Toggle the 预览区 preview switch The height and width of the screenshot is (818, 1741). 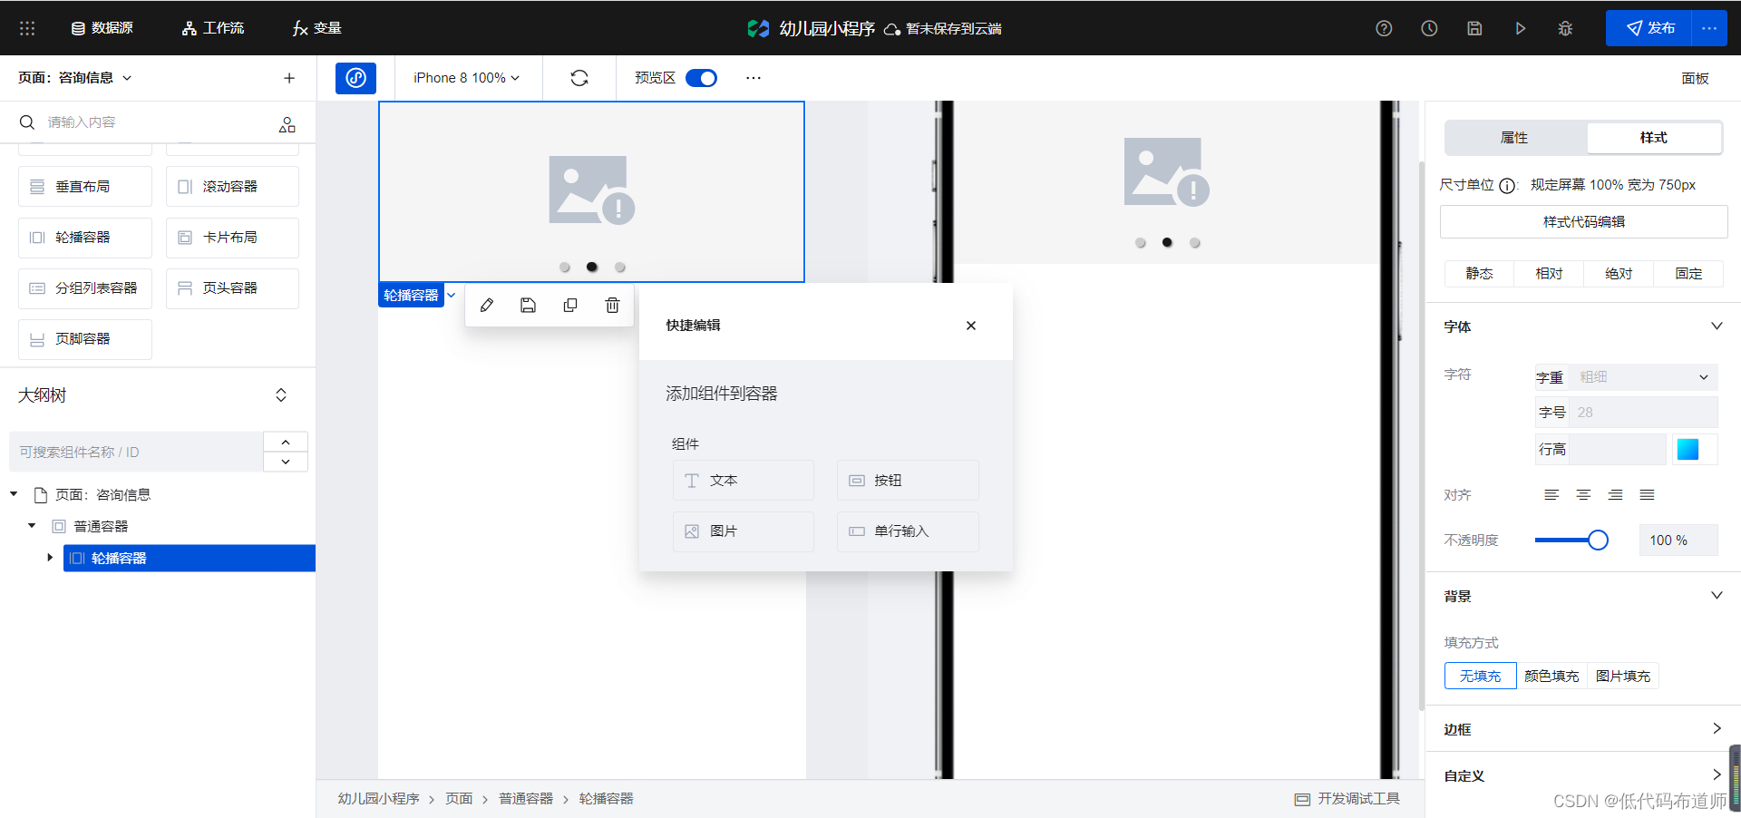701,78
